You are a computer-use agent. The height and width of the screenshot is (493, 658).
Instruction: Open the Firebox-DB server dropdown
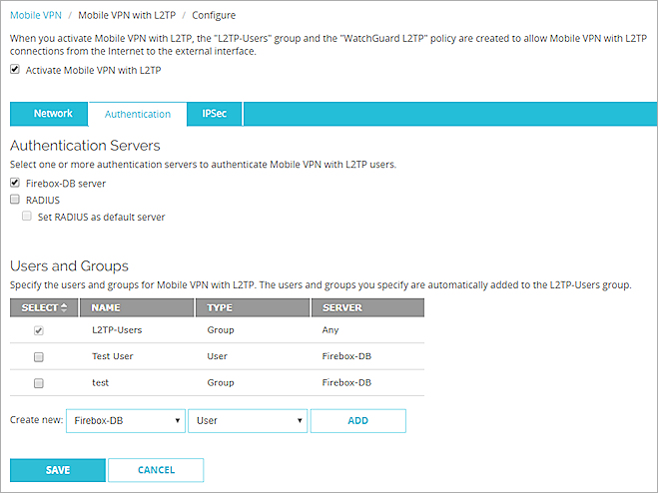[126, 421]
